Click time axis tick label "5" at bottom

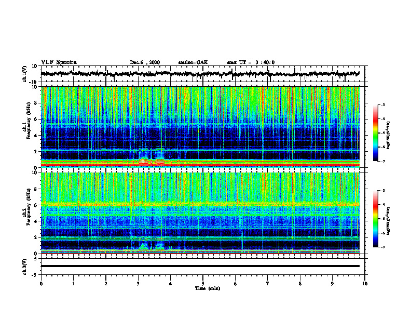203,284
